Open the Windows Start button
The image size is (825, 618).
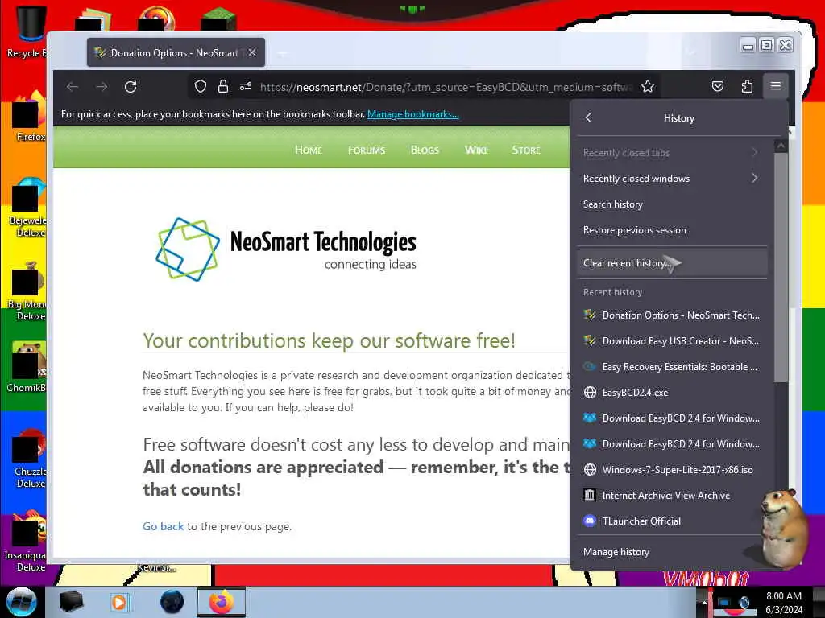pyautogui.click(x=22, y=602)
